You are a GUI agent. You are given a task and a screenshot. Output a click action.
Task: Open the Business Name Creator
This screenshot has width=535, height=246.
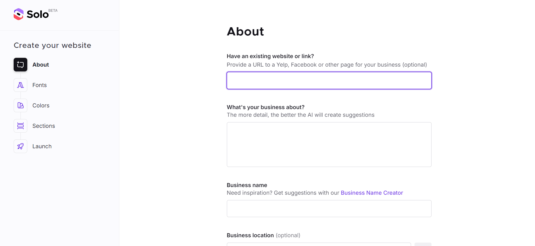[372, 193]
